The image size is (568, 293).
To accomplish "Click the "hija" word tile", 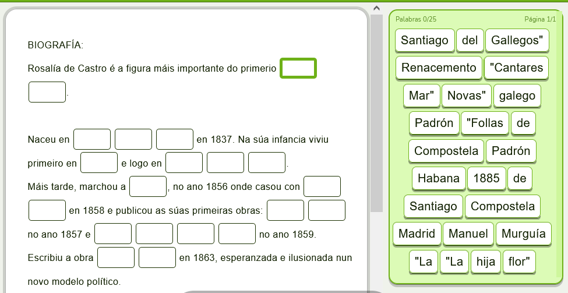I will 485,262.
